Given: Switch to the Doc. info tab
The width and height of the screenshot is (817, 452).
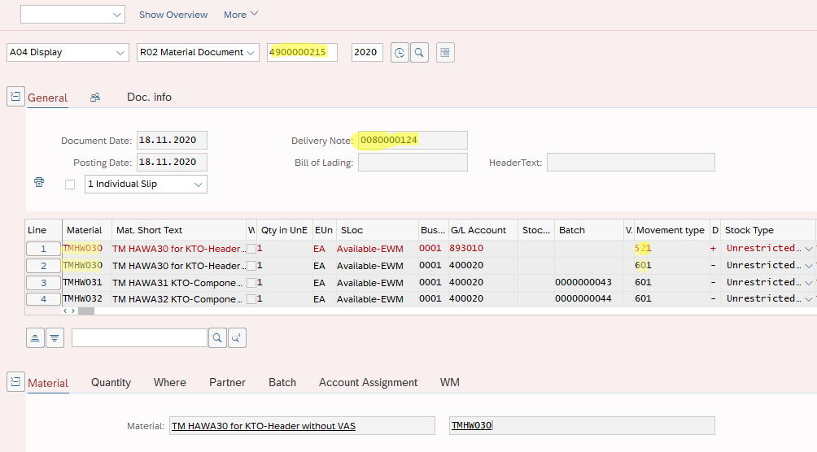Looking at the screenshot, I should (149, 98).
